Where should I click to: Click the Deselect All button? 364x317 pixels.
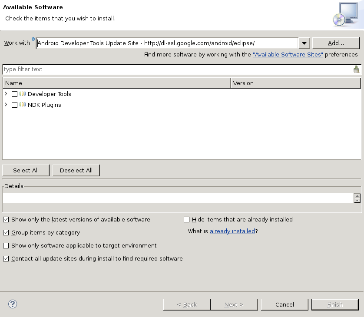coord(76,170)
